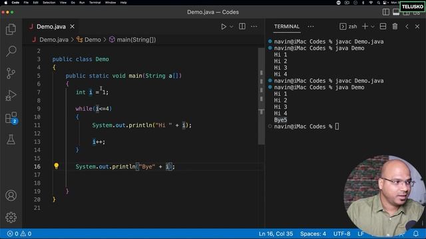Screen dimensions: 426x239
Task: Kill terminal with trash icon
Action: (395, 27)
